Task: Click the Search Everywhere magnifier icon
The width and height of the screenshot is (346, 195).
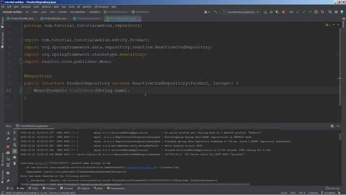Action: [330, 12]
